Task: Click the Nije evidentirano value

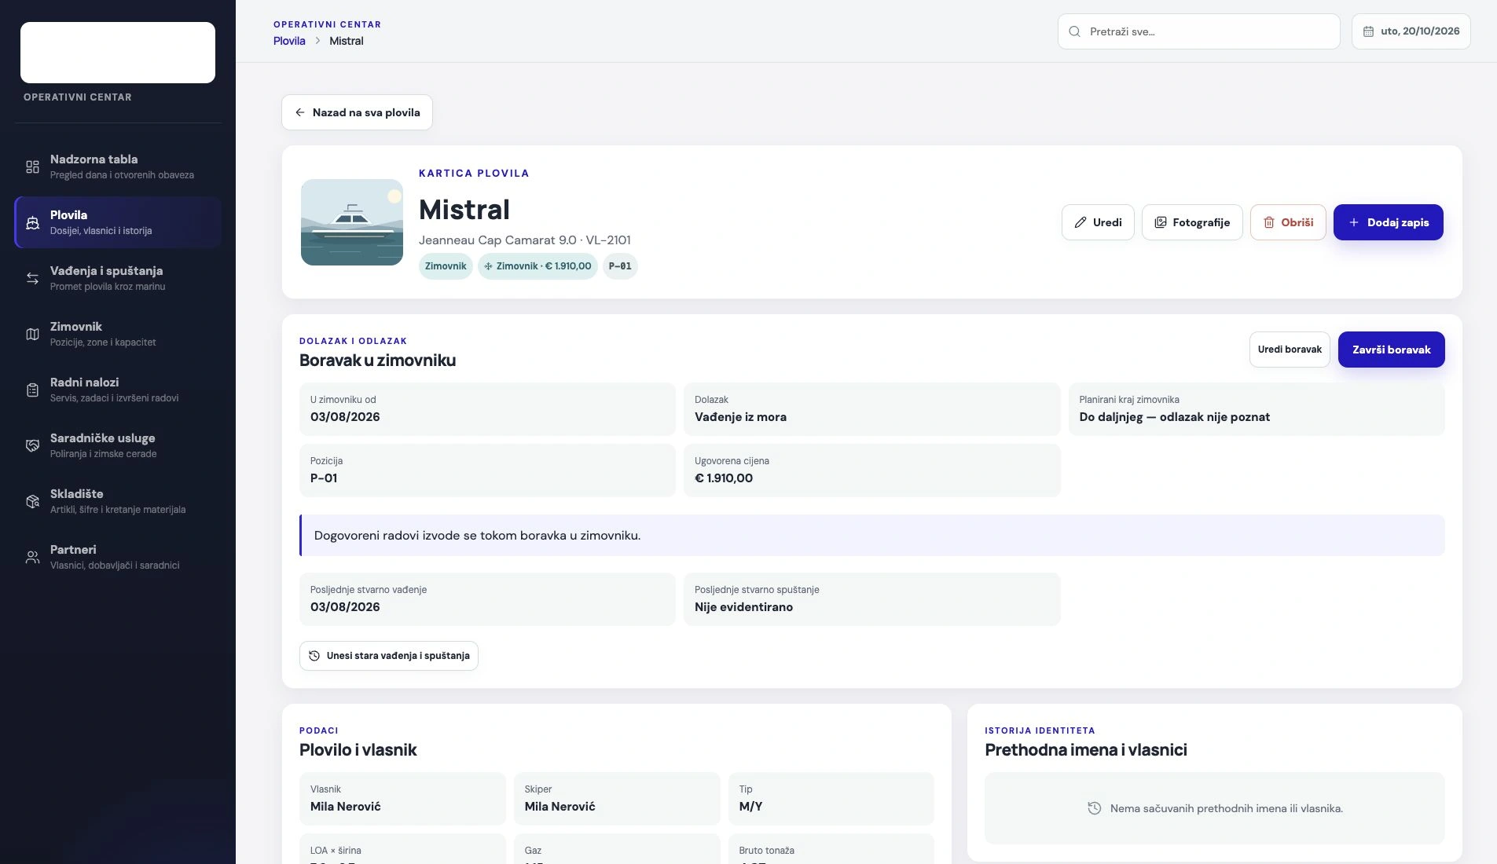Action: pyautogui.click(x=743, y=607)
